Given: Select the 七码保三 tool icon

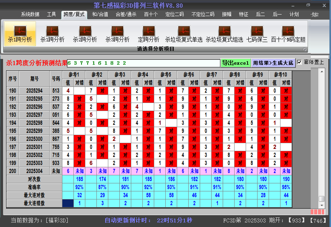Looking at the screenshot, I should point(257,34).
